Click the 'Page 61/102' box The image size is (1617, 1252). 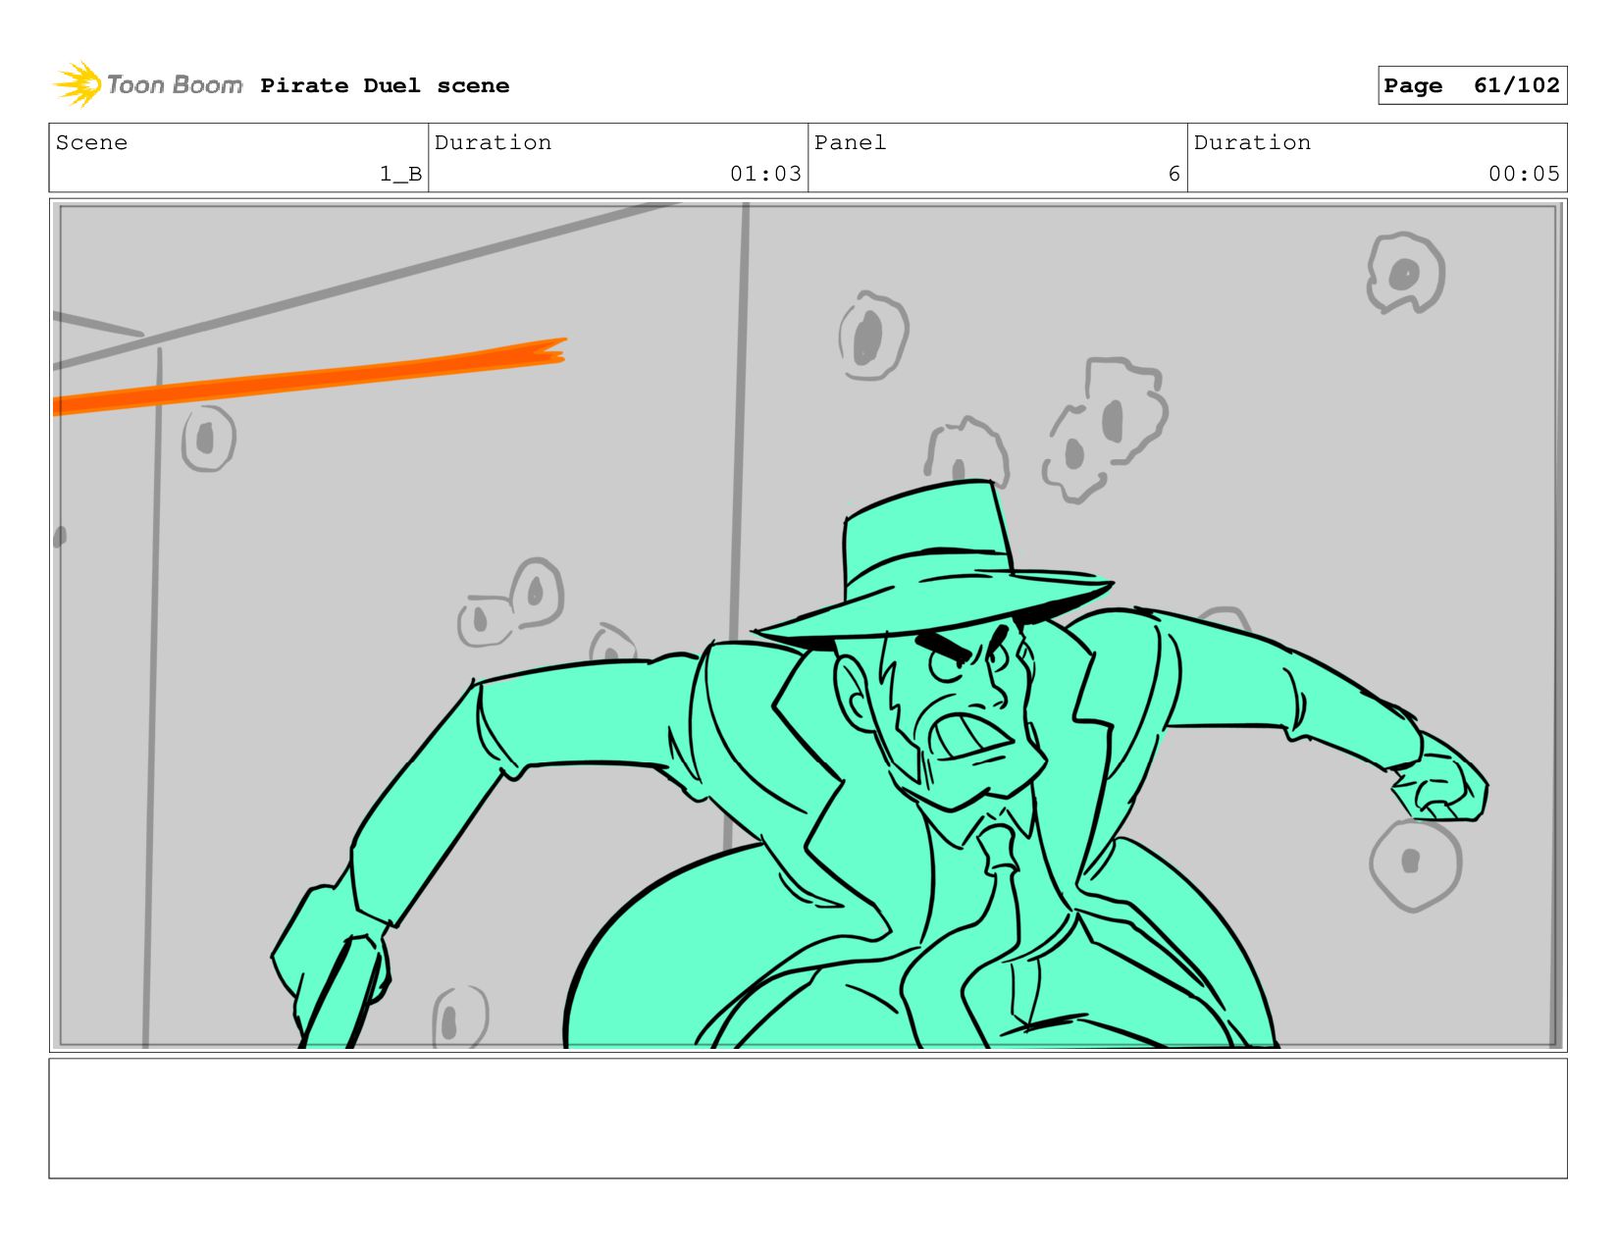point(1472,85)
